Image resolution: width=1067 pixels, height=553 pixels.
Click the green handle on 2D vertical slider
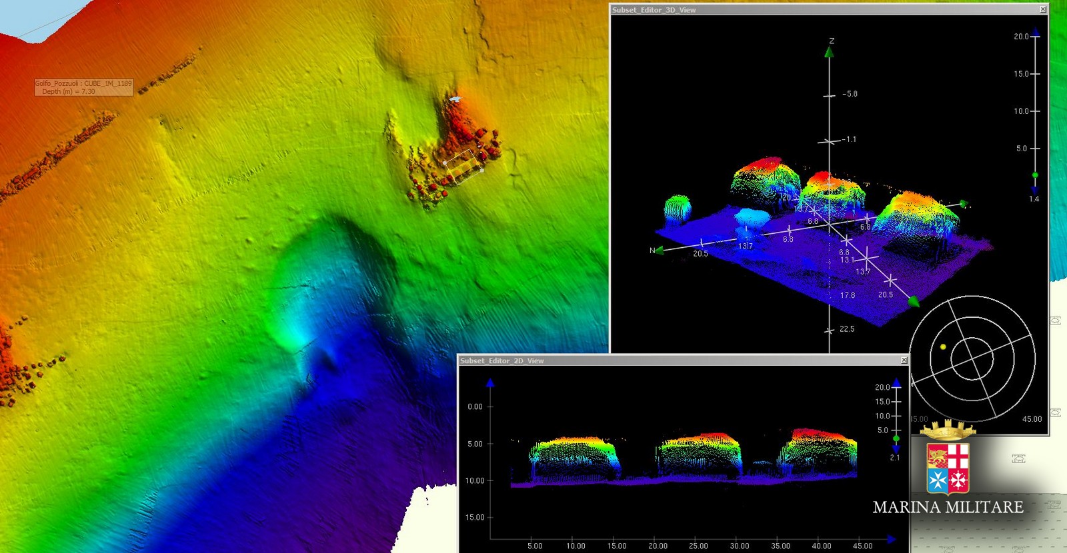[x=896, y=438]
